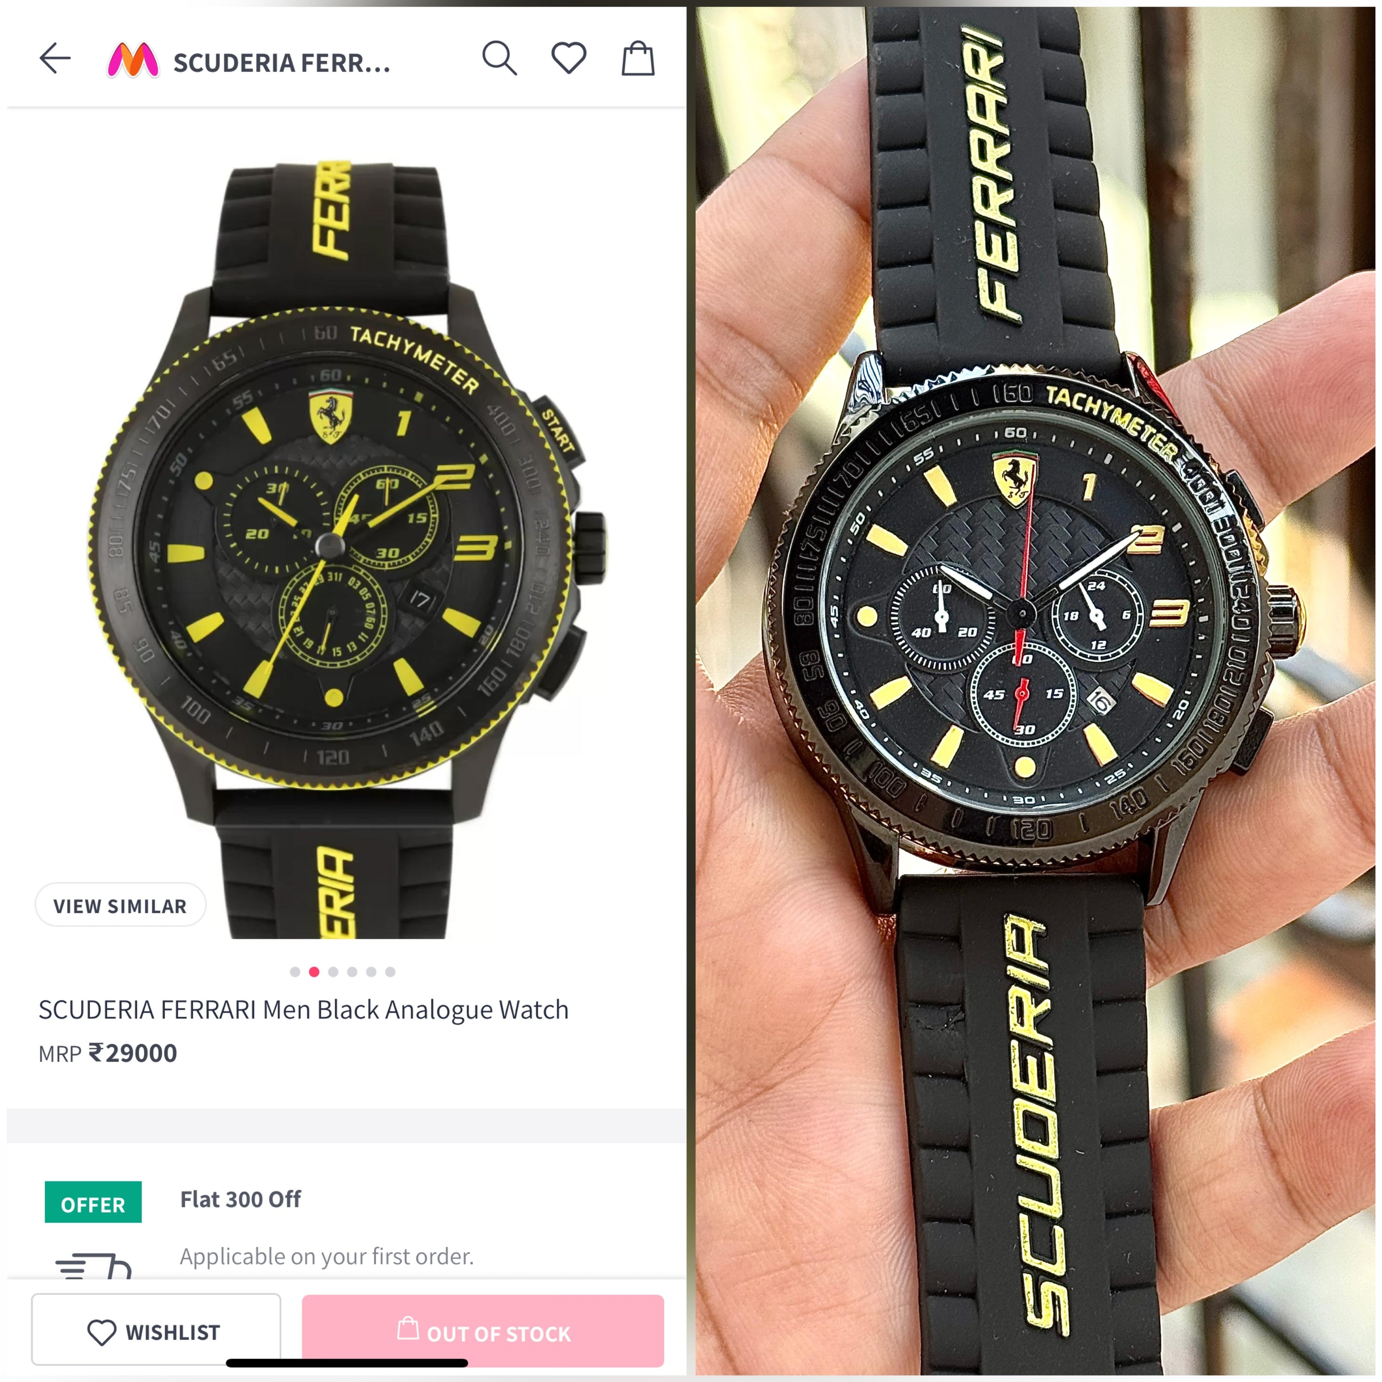Screen dimensions: 1382x1382
Task: Open wishlist heart icon in header
Action: (569, 58)
